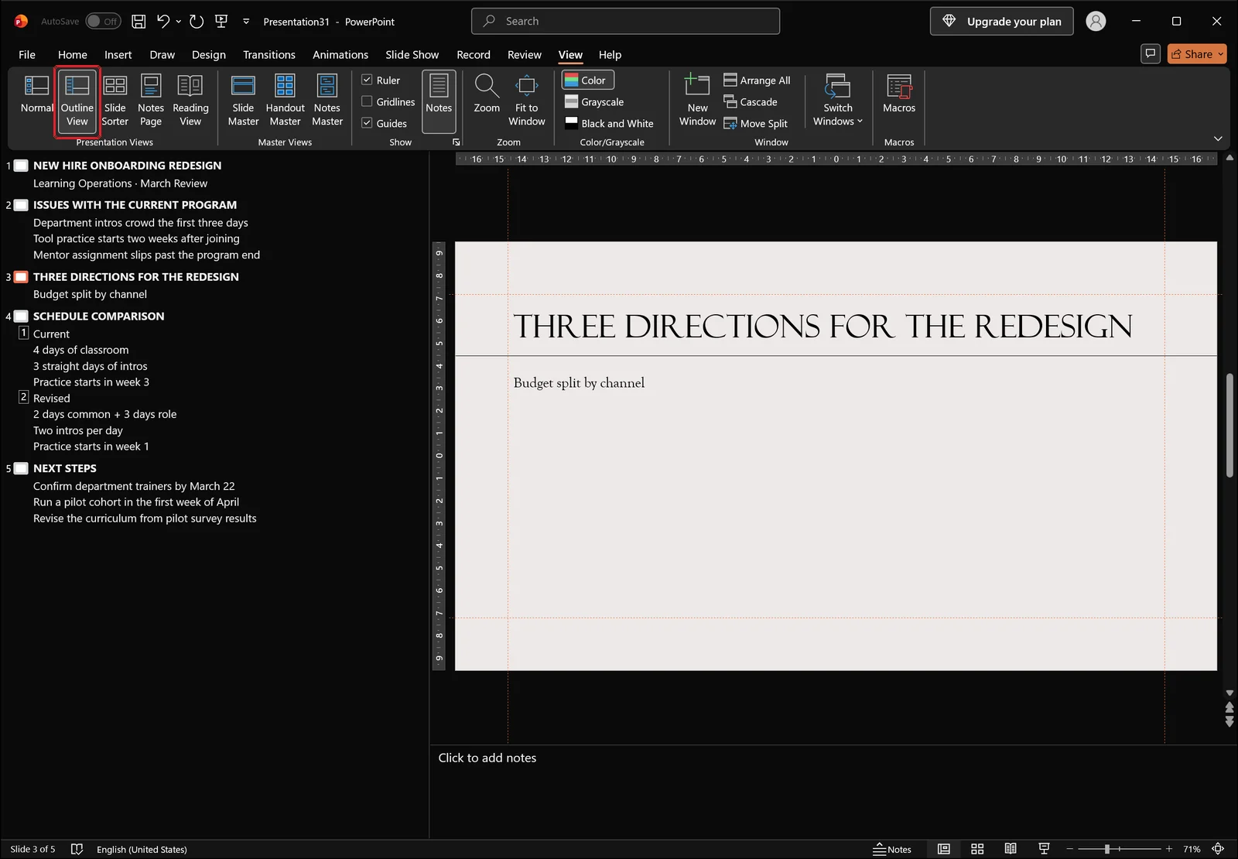Open Handout Master view
This screenshot has width=1238, height=859.
coord(285,101)
